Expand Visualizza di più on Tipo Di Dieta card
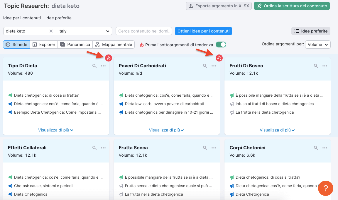The image size is (338, 200). coord(56,130)
